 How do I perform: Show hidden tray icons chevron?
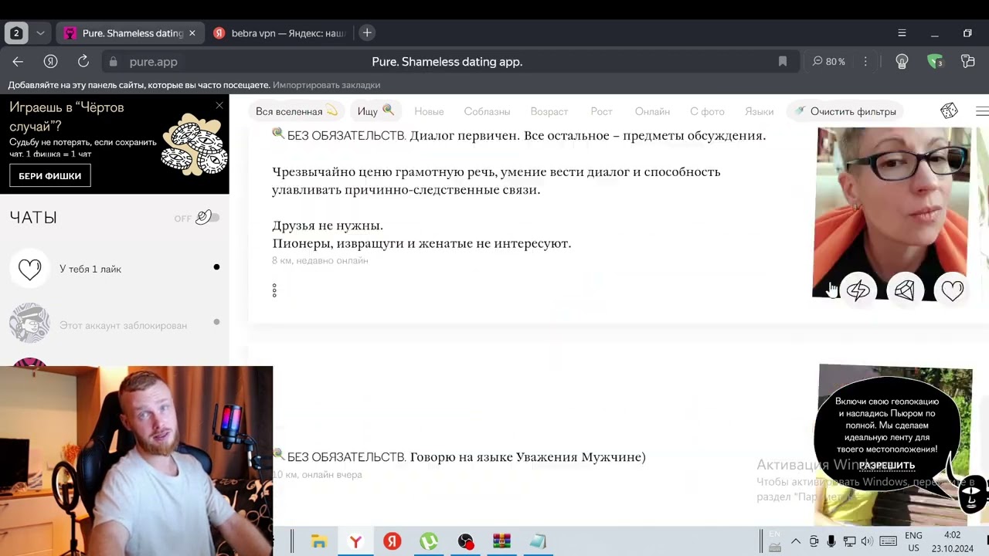[795, 541]
